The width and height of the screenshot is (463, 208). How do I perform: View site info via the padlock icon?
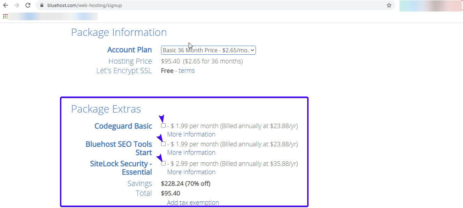pyautogui.click(x=42, y=6)
